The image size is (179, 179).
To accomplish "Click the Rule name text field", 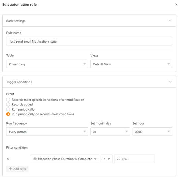I will (89, 41).
